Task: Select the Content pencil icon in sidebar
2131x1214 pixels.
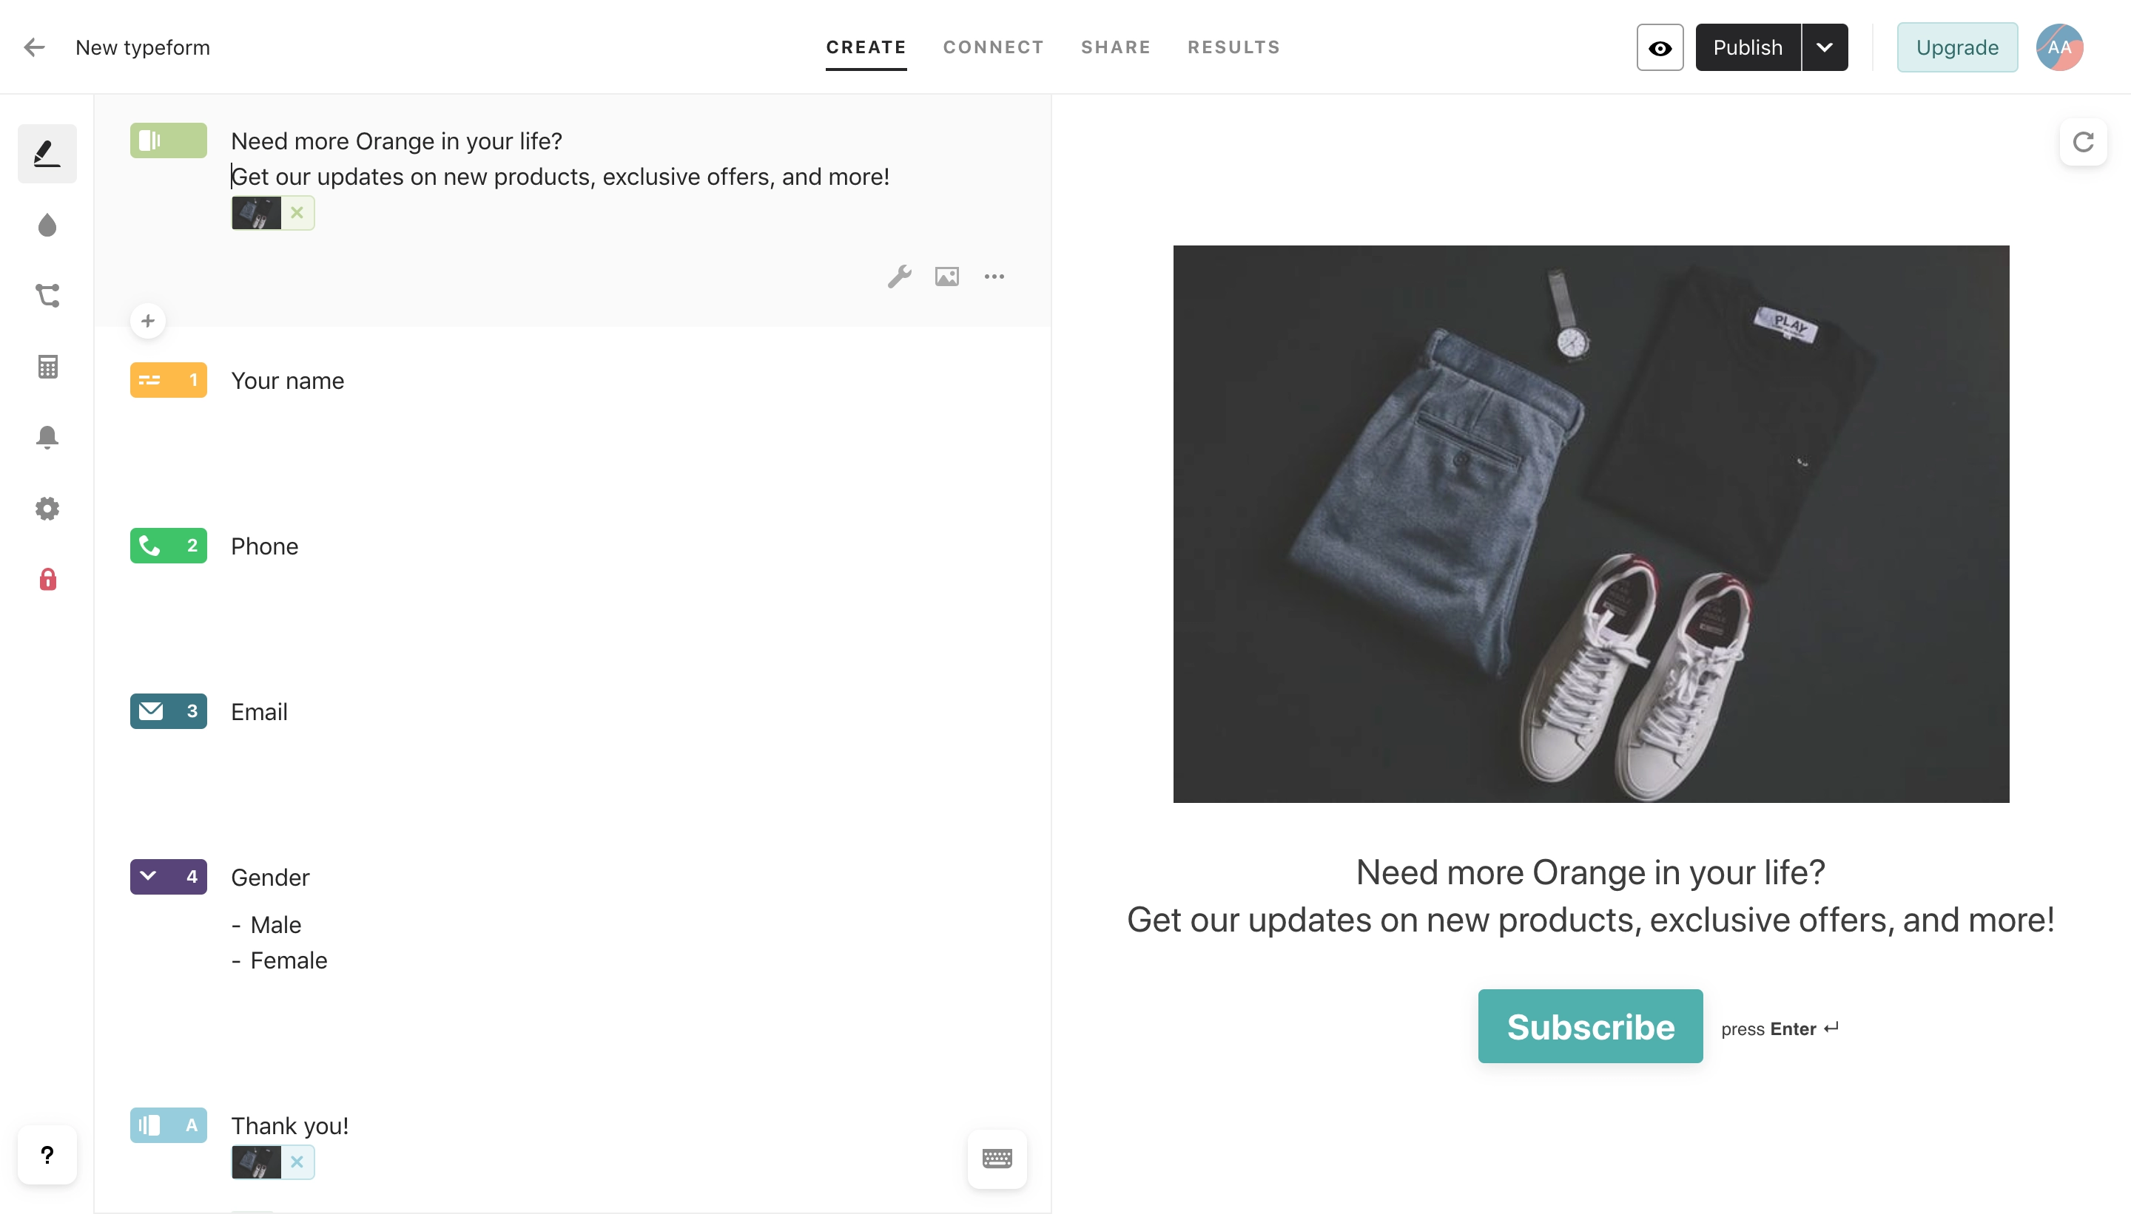Action: [47, 152]
